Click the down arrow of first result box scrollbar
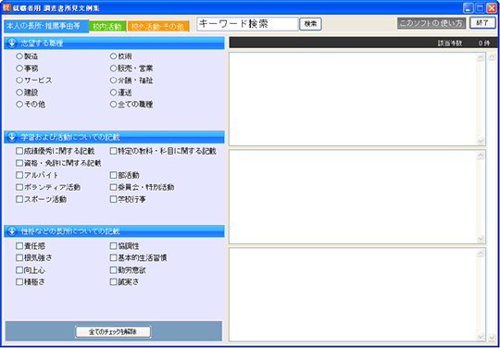Viewport: 500px width, 348px height. [481, 141]
